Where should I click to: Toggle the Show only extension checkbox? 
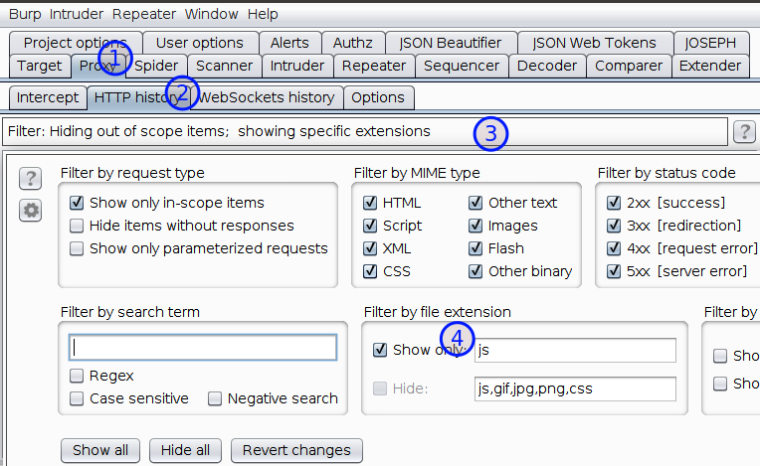[380, 350]
